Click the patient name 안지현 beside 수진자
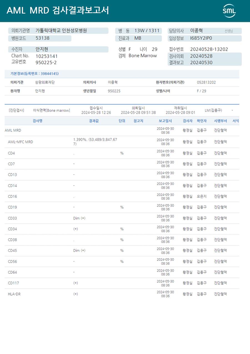This screenshot has width=250, height=354. coord(42,49)
